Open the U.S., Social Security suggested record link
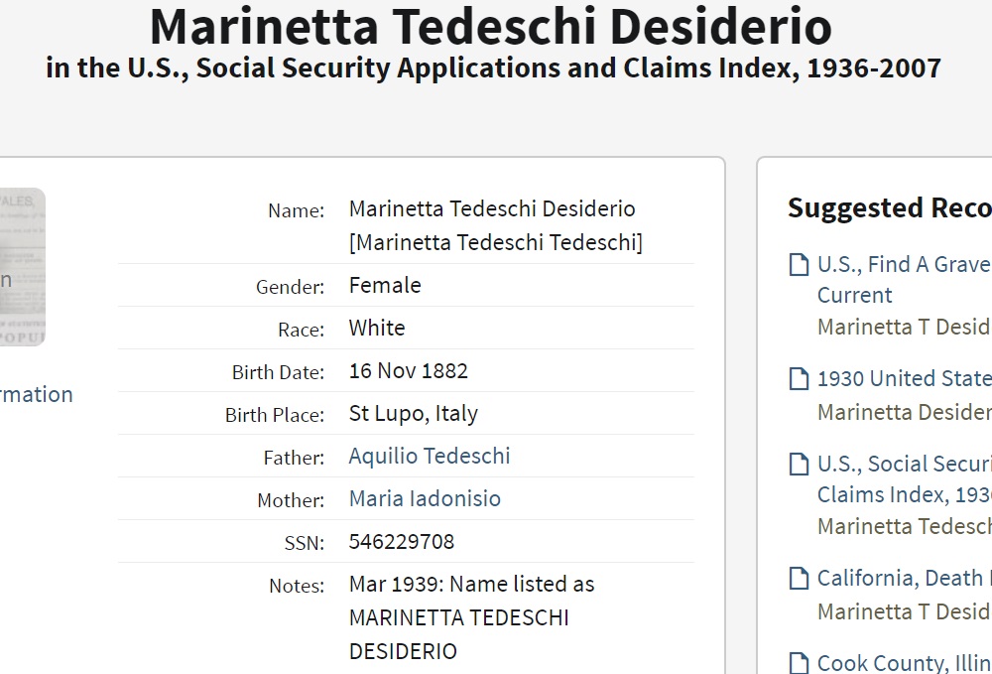The width and height of the screenshot is (992, 674). coord(903,465)
